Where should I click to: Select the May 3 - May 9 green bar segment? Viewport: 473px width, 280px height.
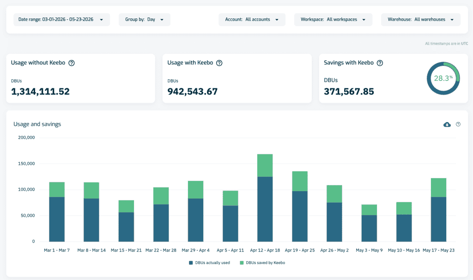[369, 210]
